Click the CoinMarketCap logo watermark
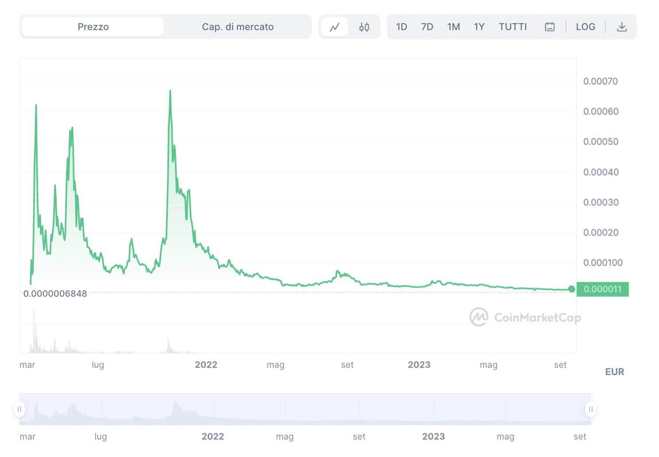This screenshot has width=659, height=457. click(524, 317)
